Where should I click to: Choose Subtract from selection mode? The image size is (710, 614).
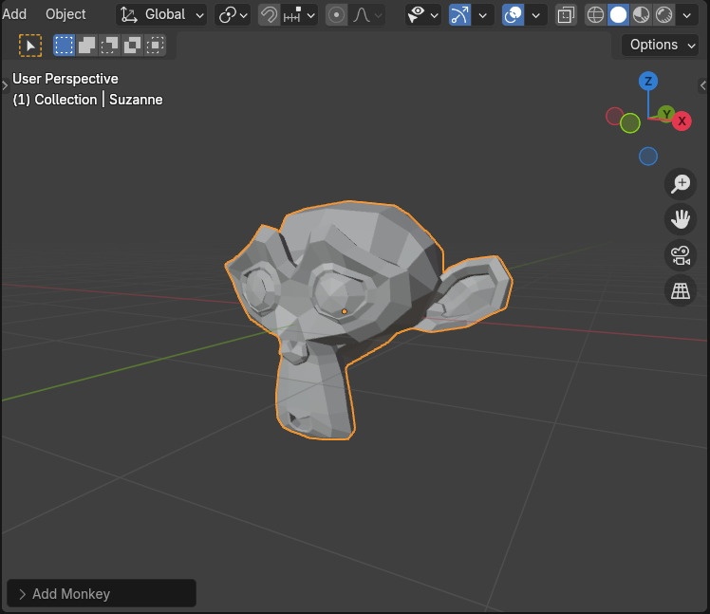(x=109, y=45)
